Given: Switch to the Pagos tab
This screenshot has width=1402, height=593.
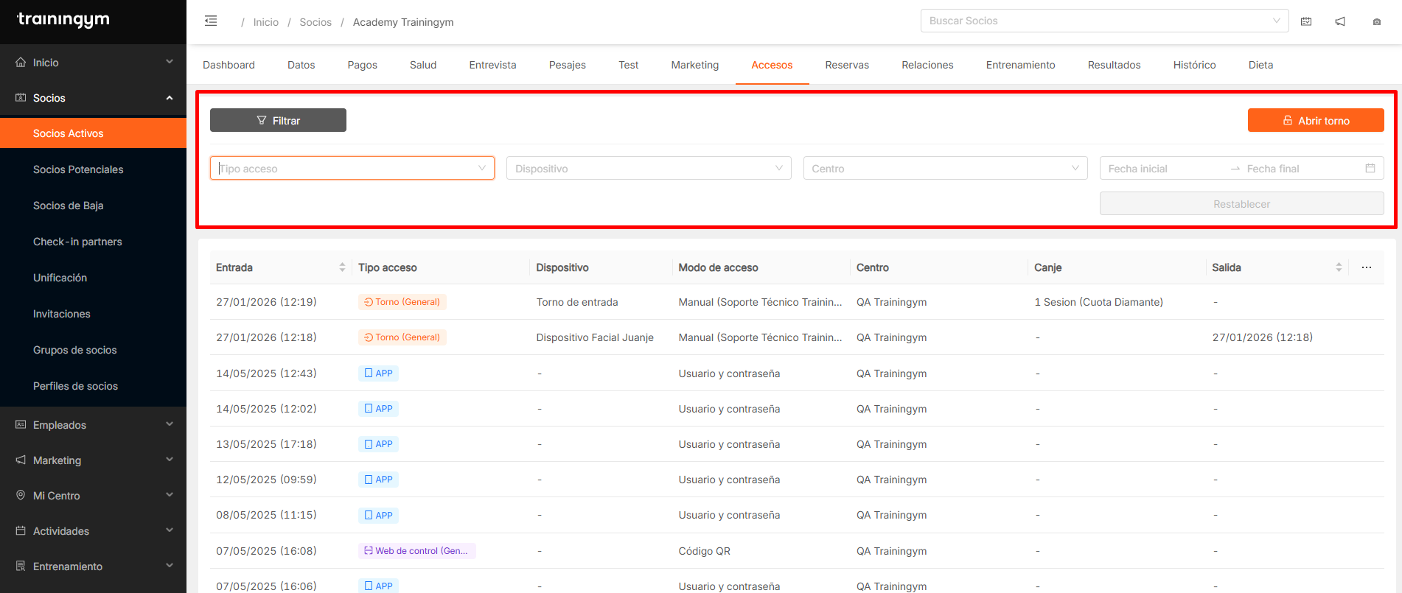Looking at the screenshot, I should (362, 65).
